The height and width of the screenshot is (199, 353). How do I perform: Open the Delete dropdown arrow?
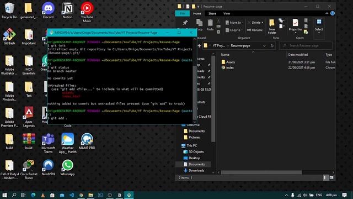pyautogui.click(x=263, y=23)
